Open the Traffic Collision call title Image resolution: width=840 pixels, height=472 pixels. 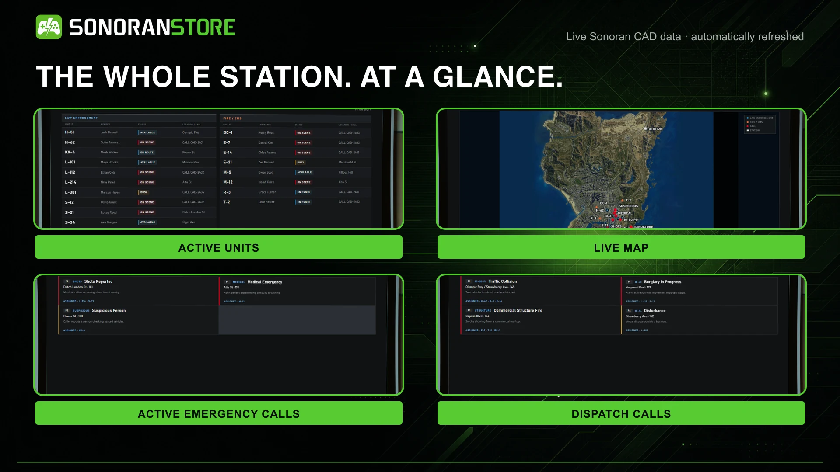pos(503,281)
